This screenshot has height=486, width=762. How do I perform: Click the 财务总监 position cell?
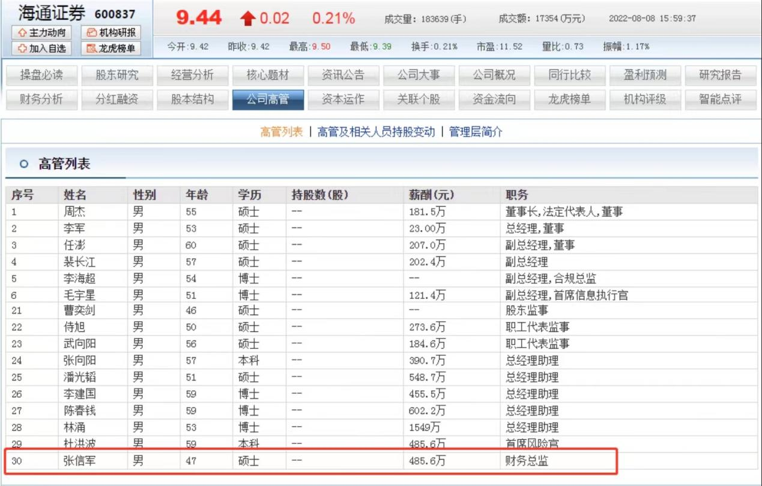[527, 460]
